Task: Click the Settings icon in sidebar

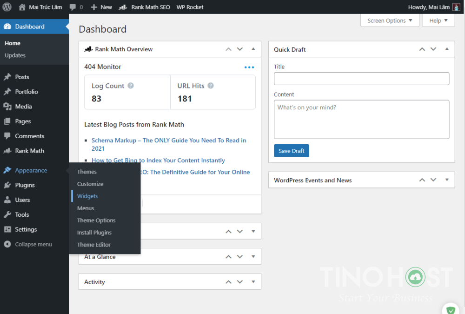Action: click(7, 229)
